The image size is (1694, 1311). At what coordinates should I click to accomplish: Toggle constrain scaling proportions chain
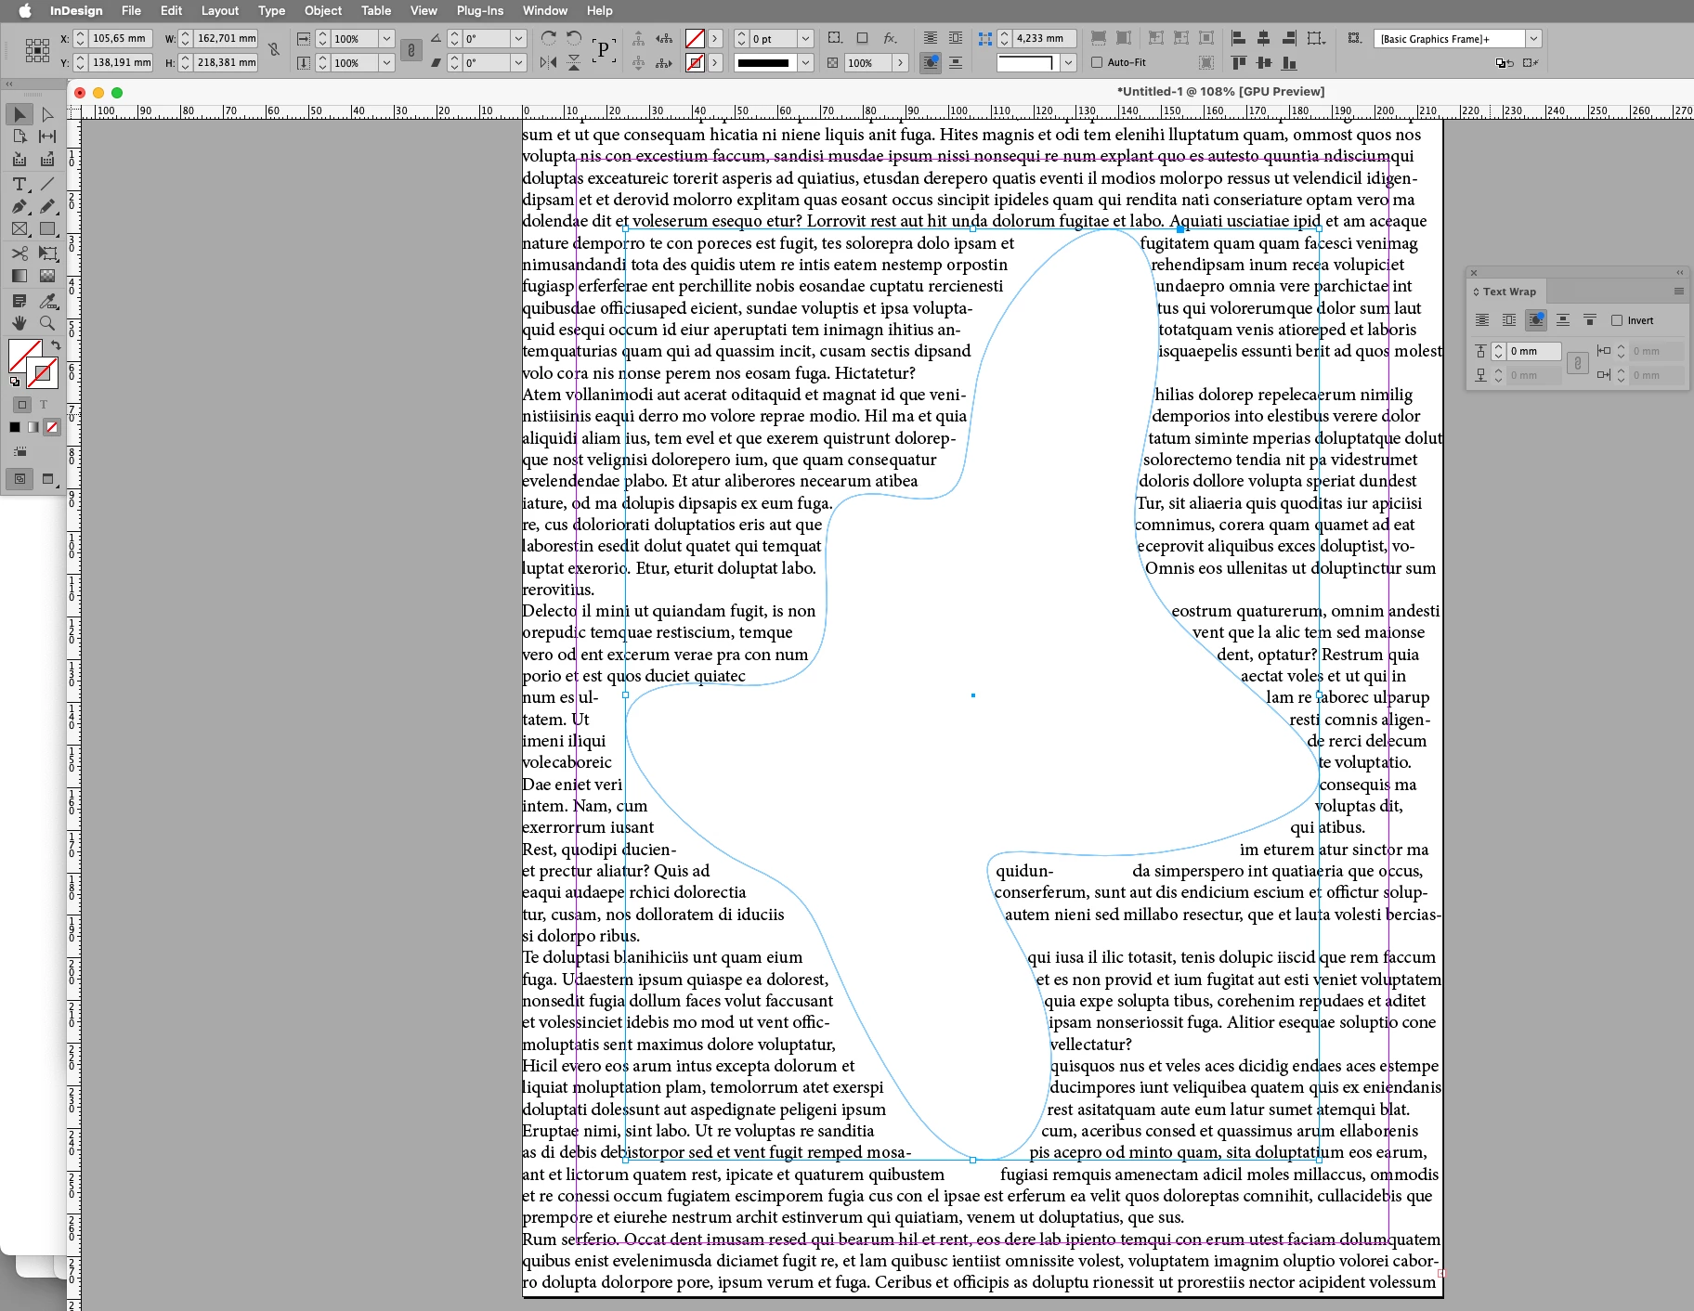tap(411, 50)
